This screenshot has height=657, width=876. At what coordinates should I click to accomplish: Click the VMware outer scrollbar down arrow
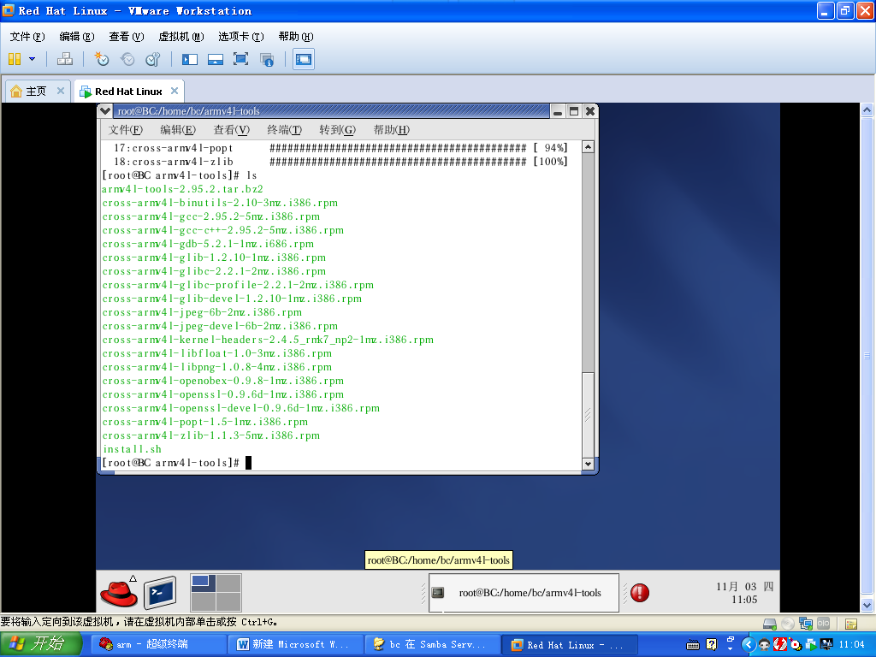(x=867, y=605)
